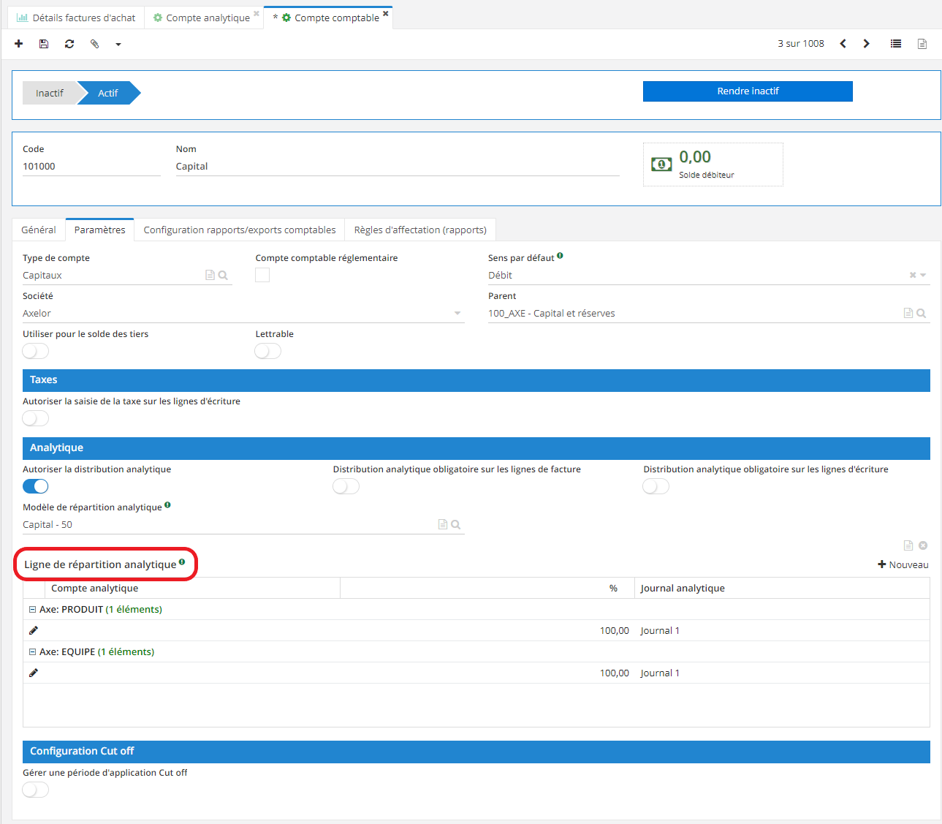View Modèle de répartition document icon
Image resolution: width=942 pixels, height=824 pixels.
pos(443,525)
